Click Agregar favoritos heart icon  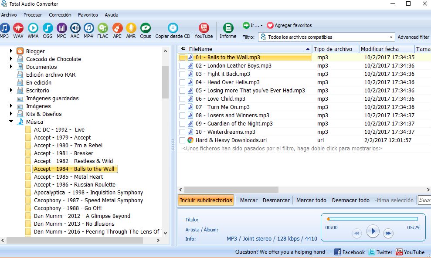(x=270, y=25)
